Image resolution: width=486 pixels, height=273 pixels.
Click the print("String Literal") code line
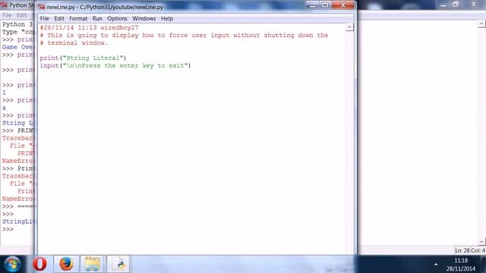click(83, 58)
